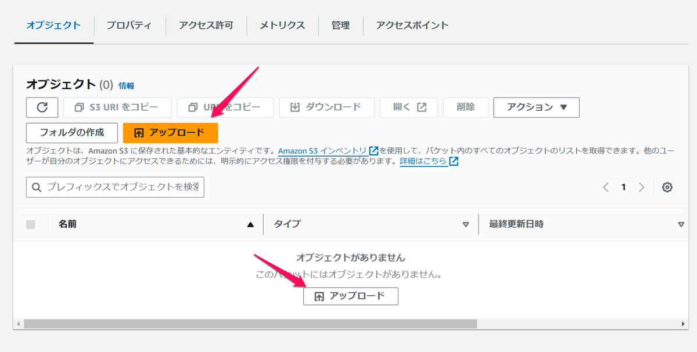This screenshot has width=697, height=352.
Task: Go to previous page chevron
Action: 606,187
